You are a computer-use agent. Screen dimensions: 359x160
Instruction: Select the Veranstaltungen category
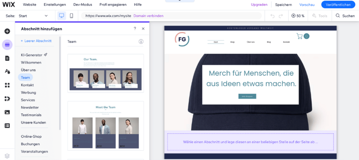point(34,151)
